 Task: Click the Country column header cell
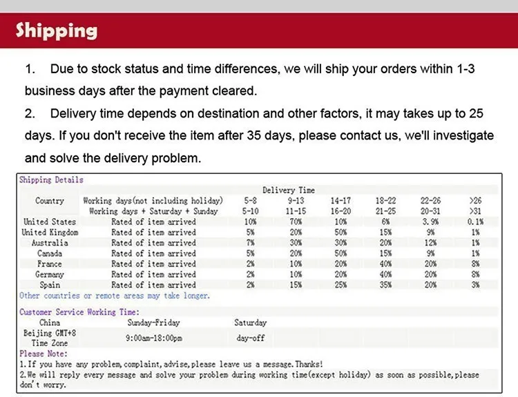[50, 200]
